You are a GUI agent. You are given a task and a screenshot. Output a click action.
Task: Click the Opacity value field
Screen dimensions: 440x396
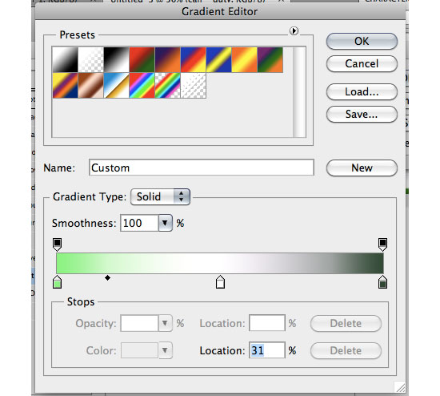(139, 323)
